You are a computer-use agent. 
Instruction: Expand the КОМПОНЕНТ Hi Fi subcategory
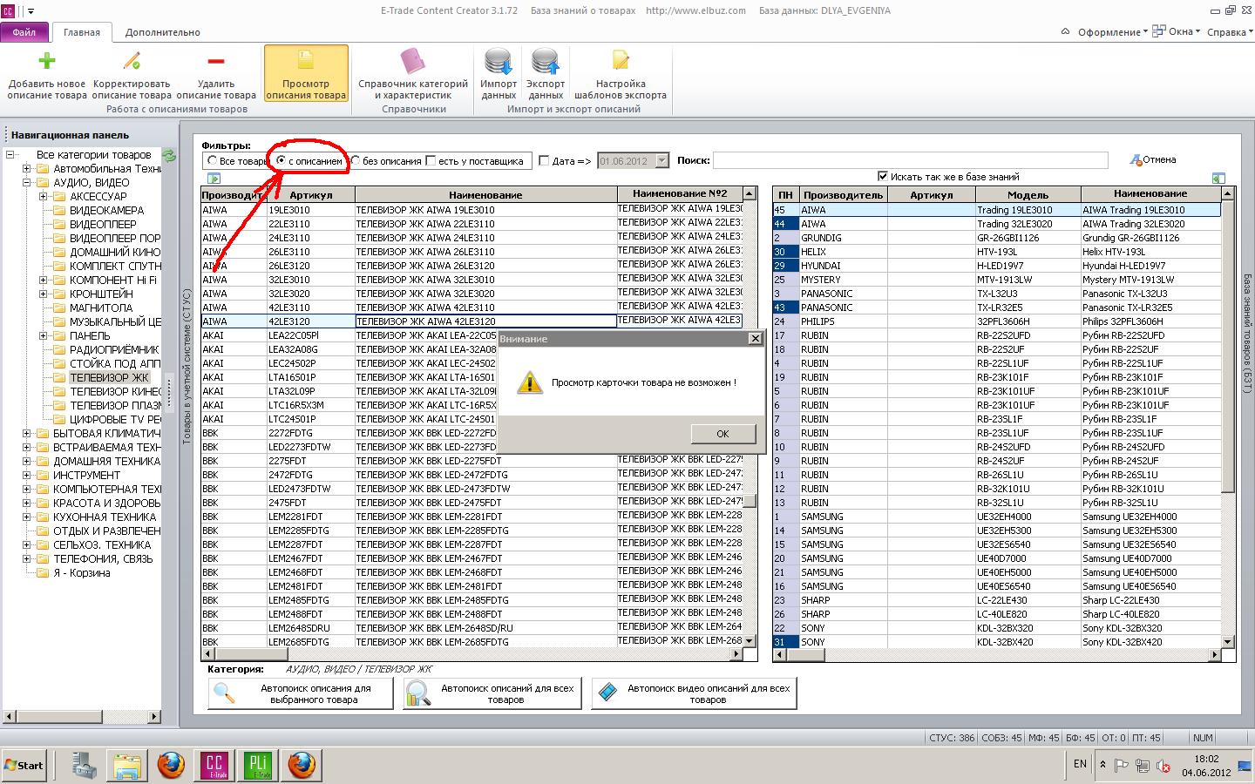tap(43, 280)
